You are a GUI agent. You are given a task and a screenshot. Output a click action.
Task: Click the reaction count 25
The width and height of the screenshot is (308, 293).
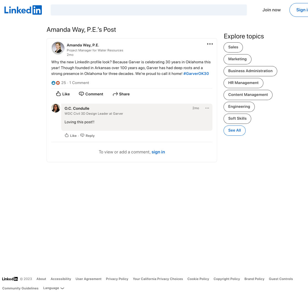63,83
